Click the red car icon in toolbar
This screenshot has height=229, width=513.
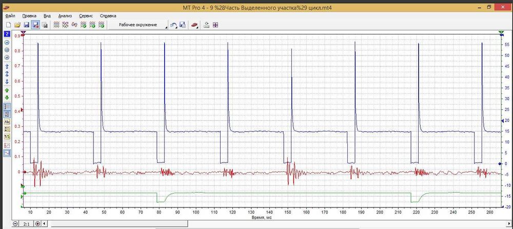coord(194,25)
